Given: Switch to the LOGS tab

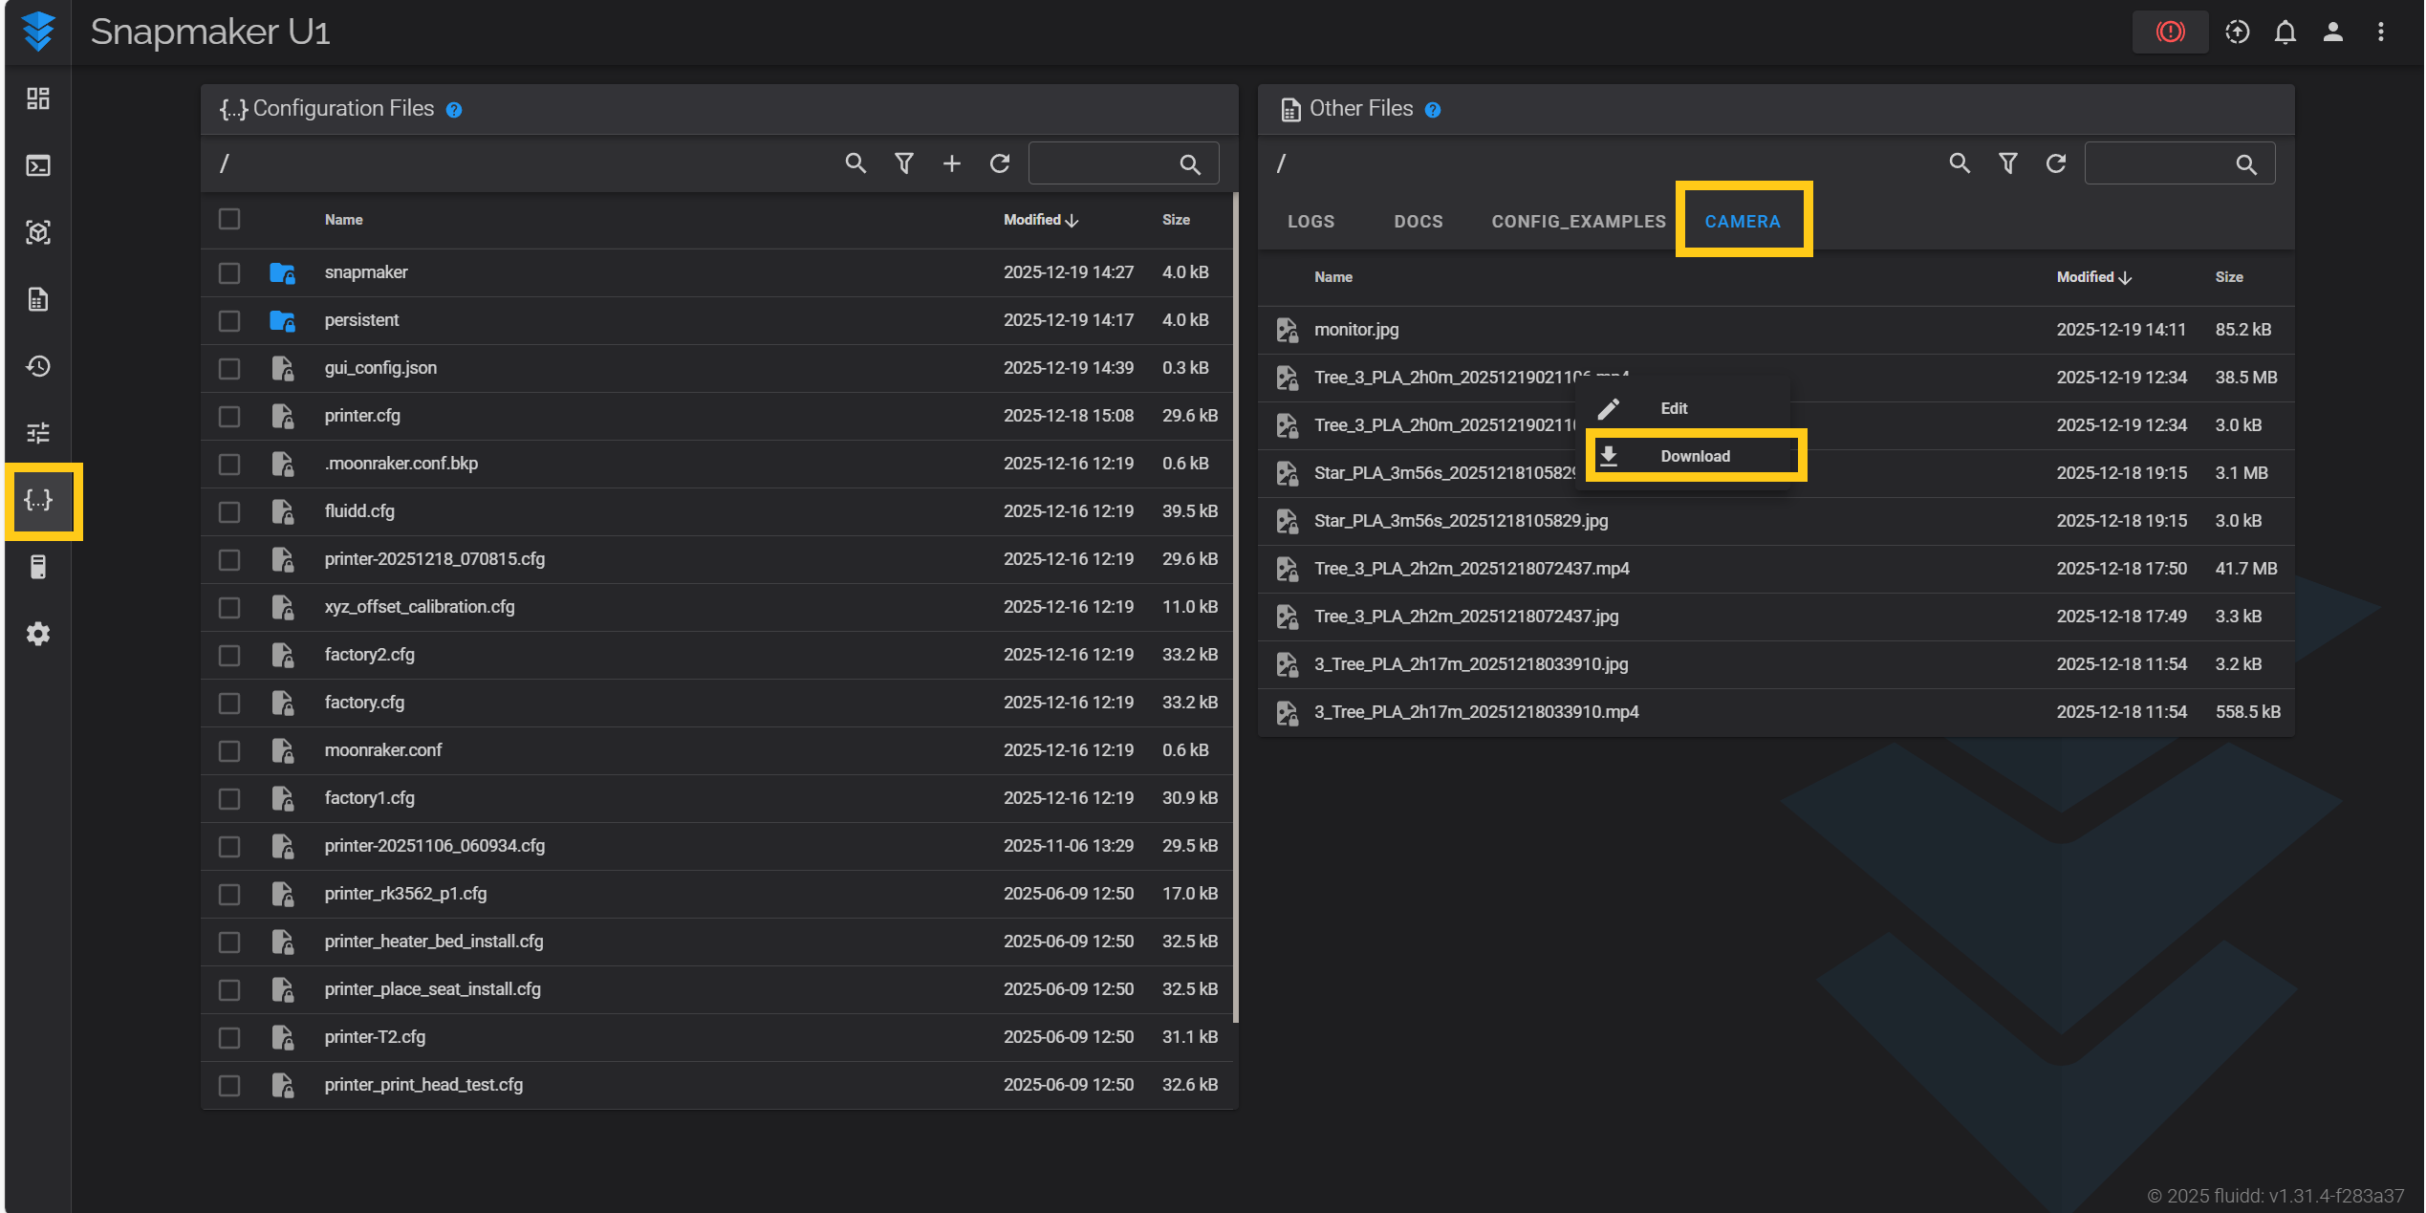Looking at the screenshot, I should tap(1310, 221).
